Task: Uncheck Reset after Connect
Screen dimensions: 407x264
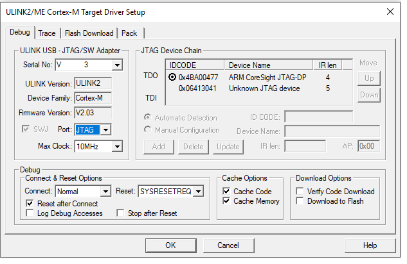Action: coord(30,204)
